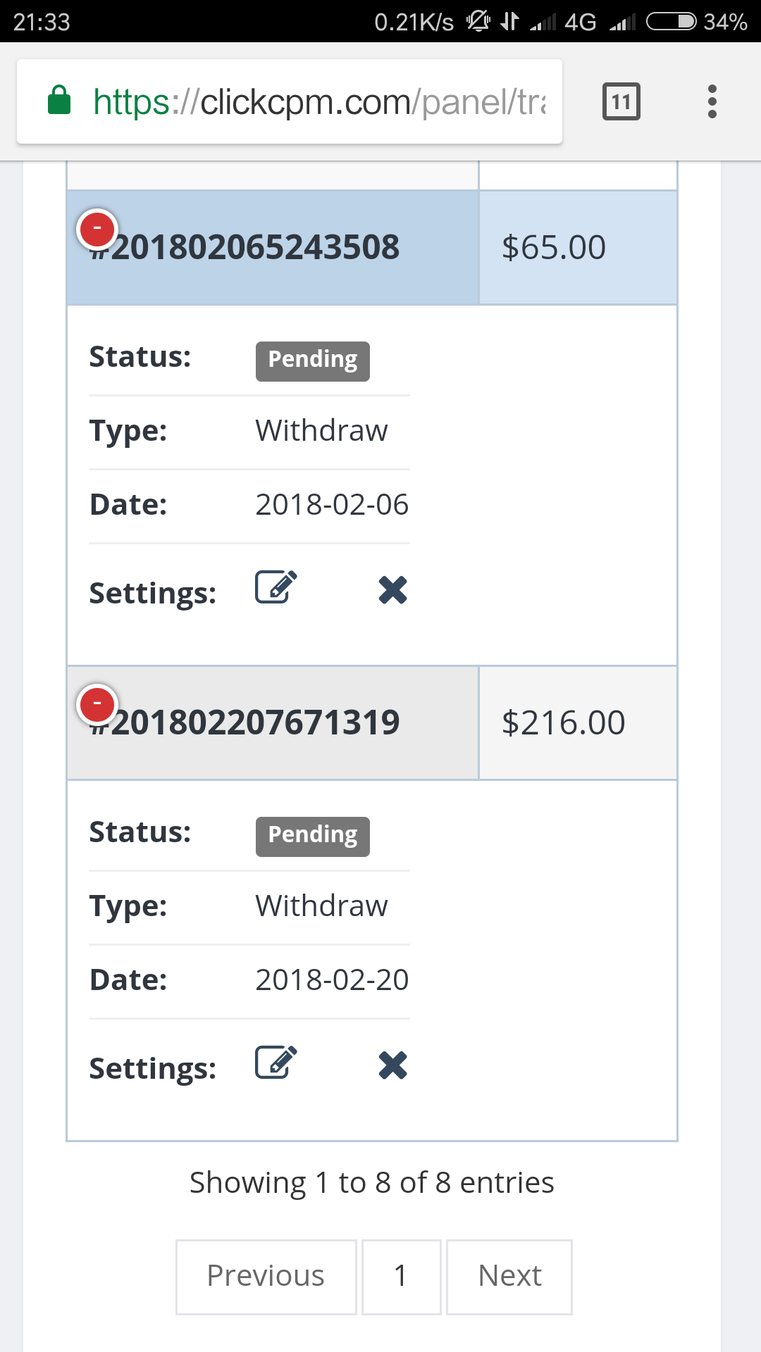Screen dimensions: 761x1352
Task: Open the browser tab switcher showing 11
Action: pos(621,101)
